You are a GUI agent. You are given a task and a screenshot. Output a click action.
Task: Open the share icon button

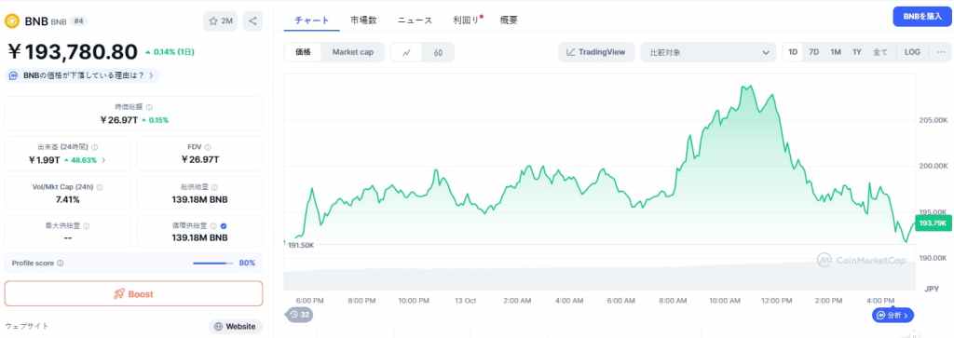point(252,21)
